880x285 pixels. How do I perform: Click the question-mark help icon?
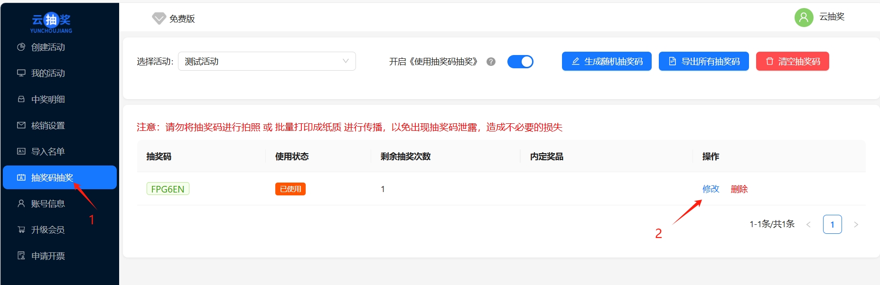coord(491,62)
